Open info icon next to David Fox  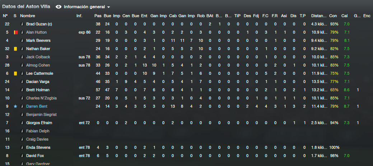click(22, 156)
